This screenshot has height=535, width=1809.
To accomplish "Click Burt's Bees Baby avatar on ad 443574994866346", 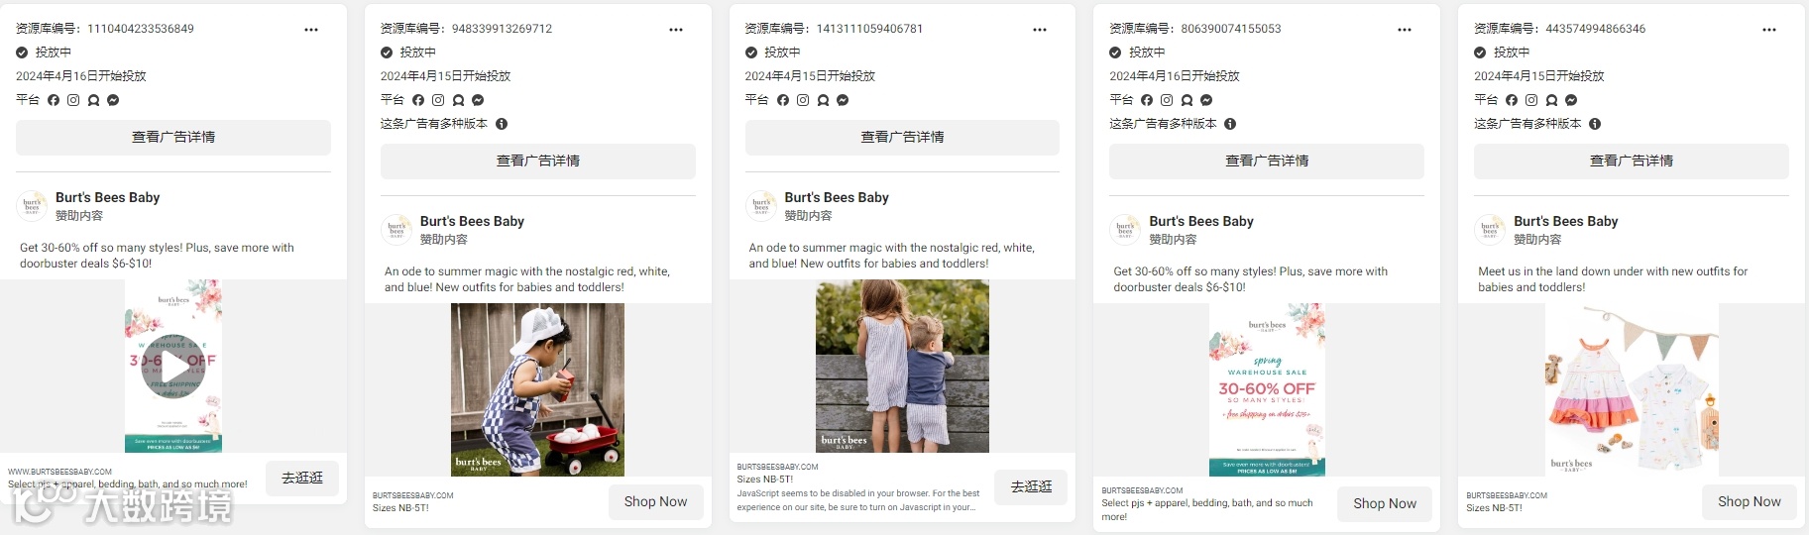I will [1490, 230].
